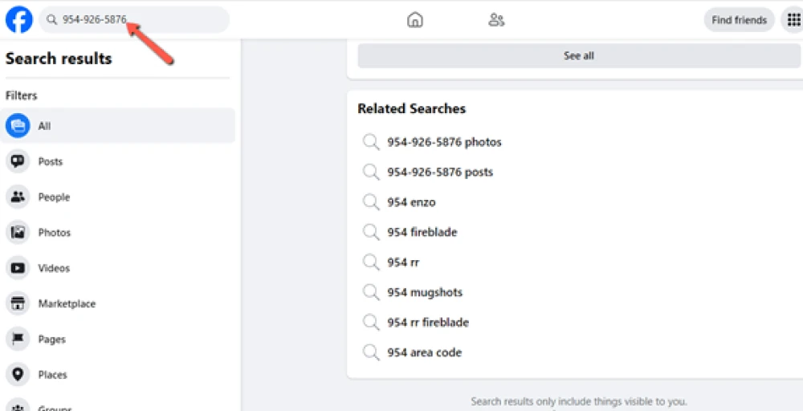
Task: Choose the Marketplace filter label
Action: point(67,304)
